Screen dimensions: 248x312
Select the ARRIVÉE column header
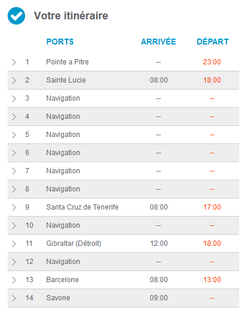159,42
